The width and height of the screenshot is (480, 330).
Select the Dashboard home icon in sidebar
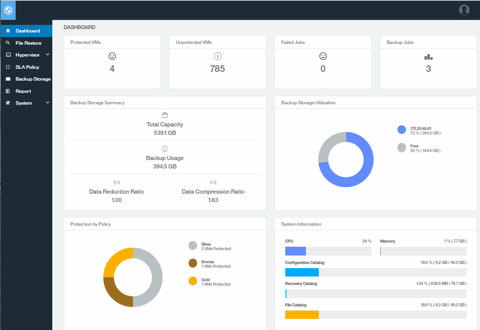(8, 31)
